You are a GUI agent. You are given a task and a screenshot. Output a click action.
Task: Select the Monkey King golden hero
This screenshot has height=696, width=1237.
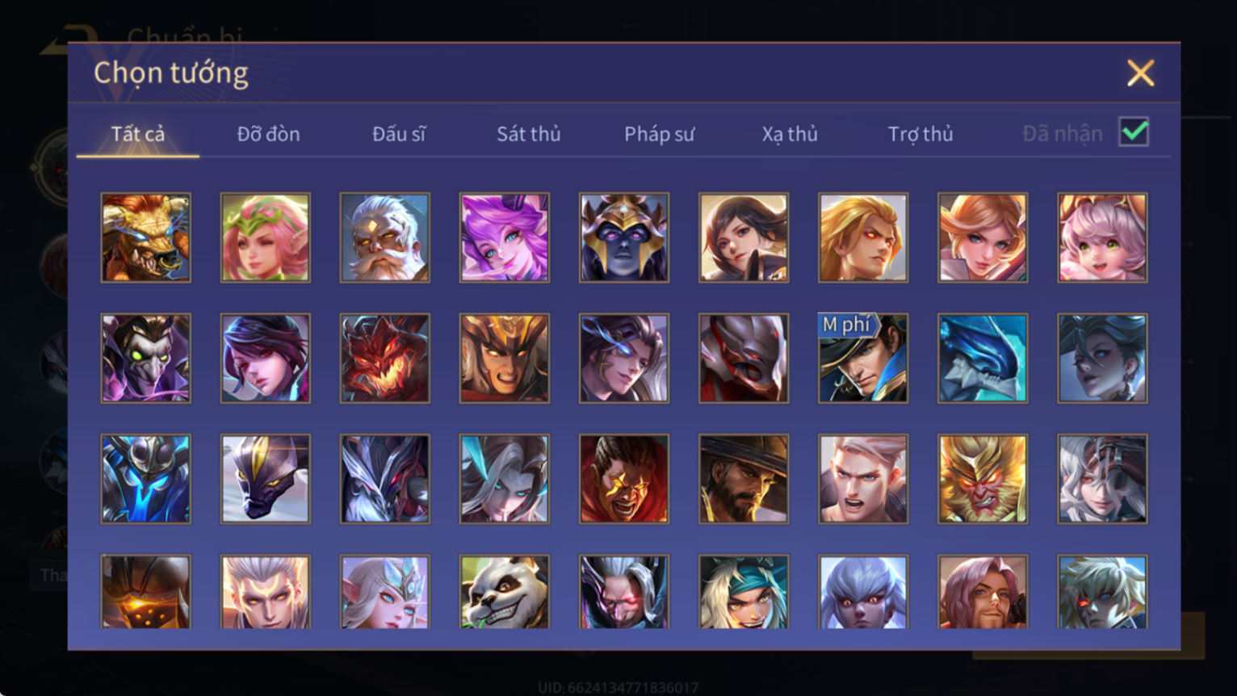click(x=983, y=479)
